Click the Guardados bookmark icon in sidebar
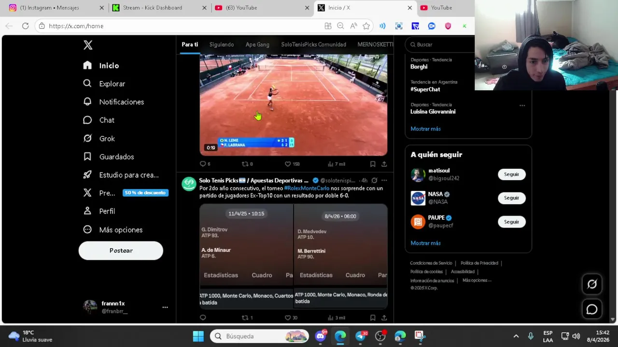The width and height of the screenshot is (618, 347). 87,157
